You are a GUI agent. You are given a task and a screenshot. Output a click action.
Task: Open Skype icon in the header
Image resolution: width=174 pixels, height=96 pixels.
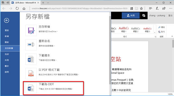pyautogui.click(x=144, y=15)
